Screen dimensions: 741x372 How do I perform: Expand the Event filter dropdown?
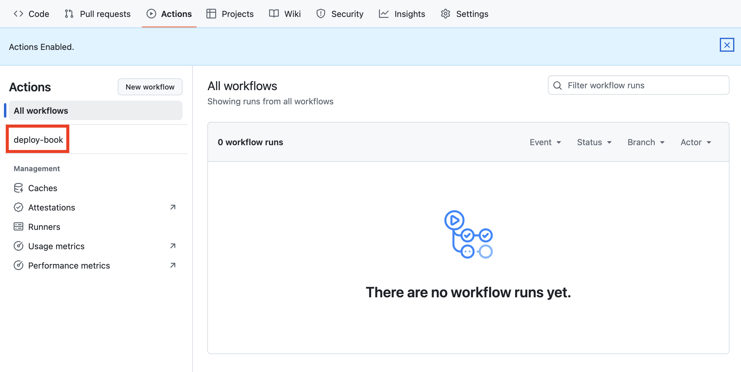click(545, 142)
